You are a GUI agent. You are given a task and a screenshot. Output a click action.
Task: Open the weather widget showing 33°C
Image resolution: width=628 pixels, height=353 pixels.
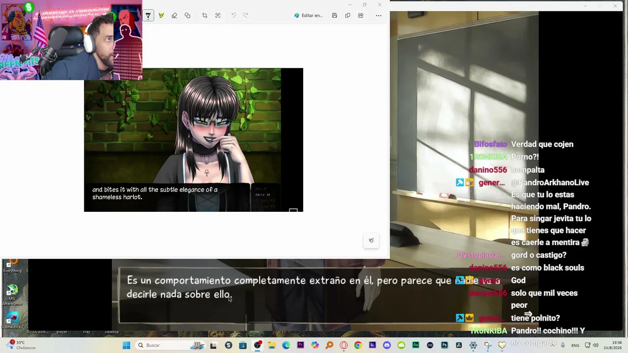[20, 345]
